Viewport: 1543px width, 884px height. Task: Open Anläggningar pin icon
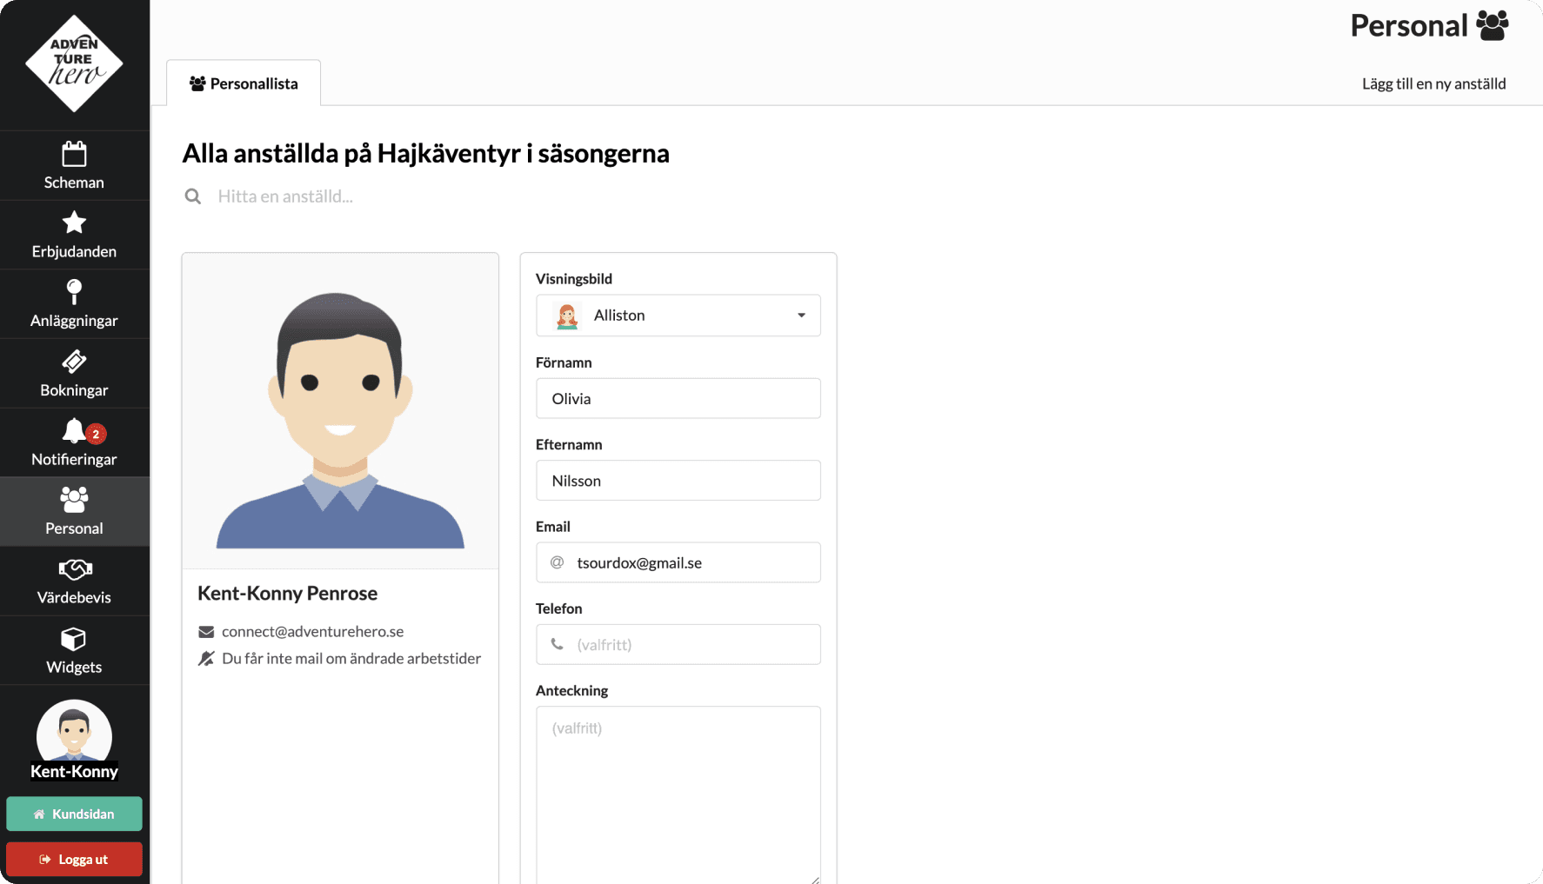(x=74, y=292)
